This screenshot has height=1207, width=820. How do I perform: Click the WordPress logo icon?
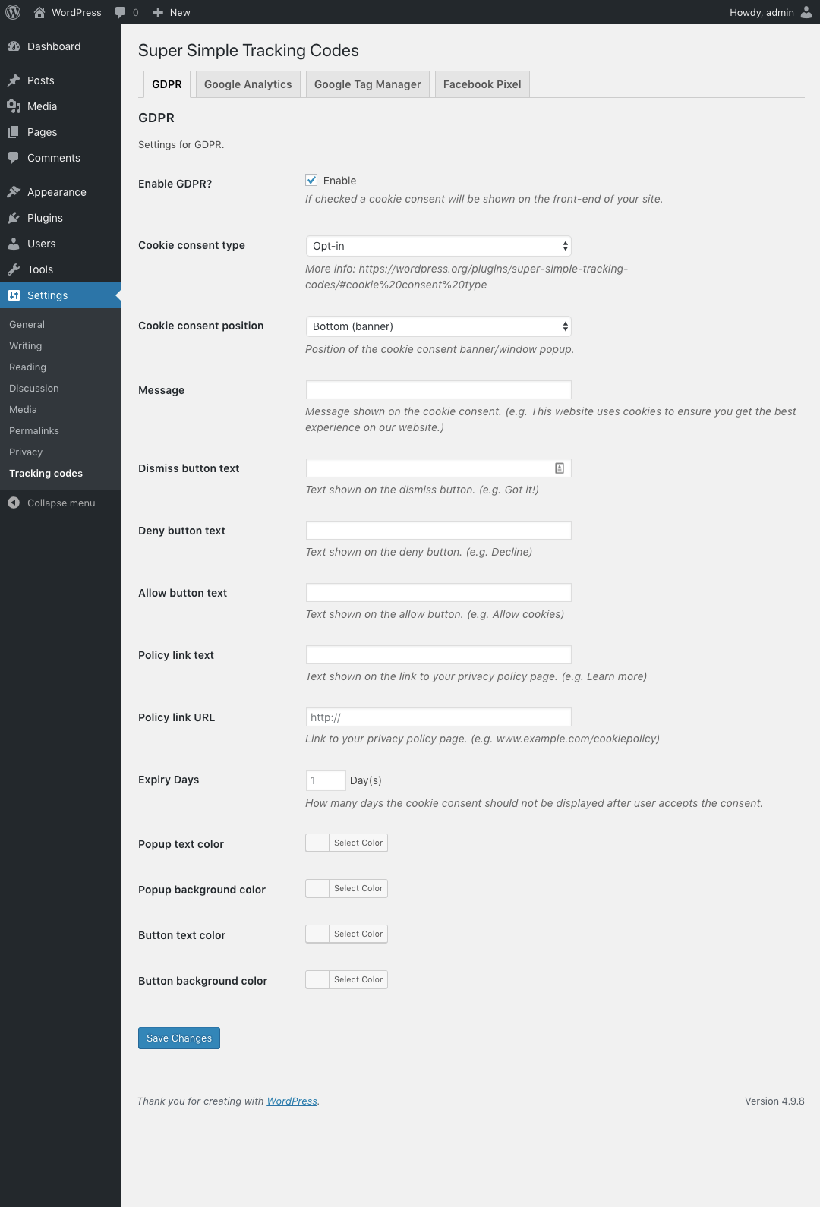(x=13, y=12)
